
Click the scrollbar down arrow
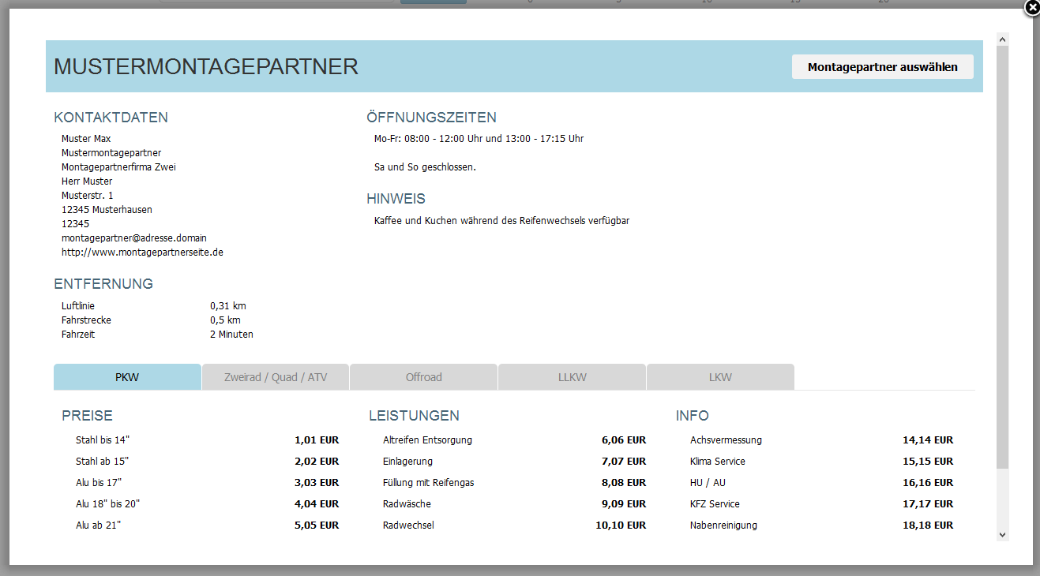tap(1003, 534)
